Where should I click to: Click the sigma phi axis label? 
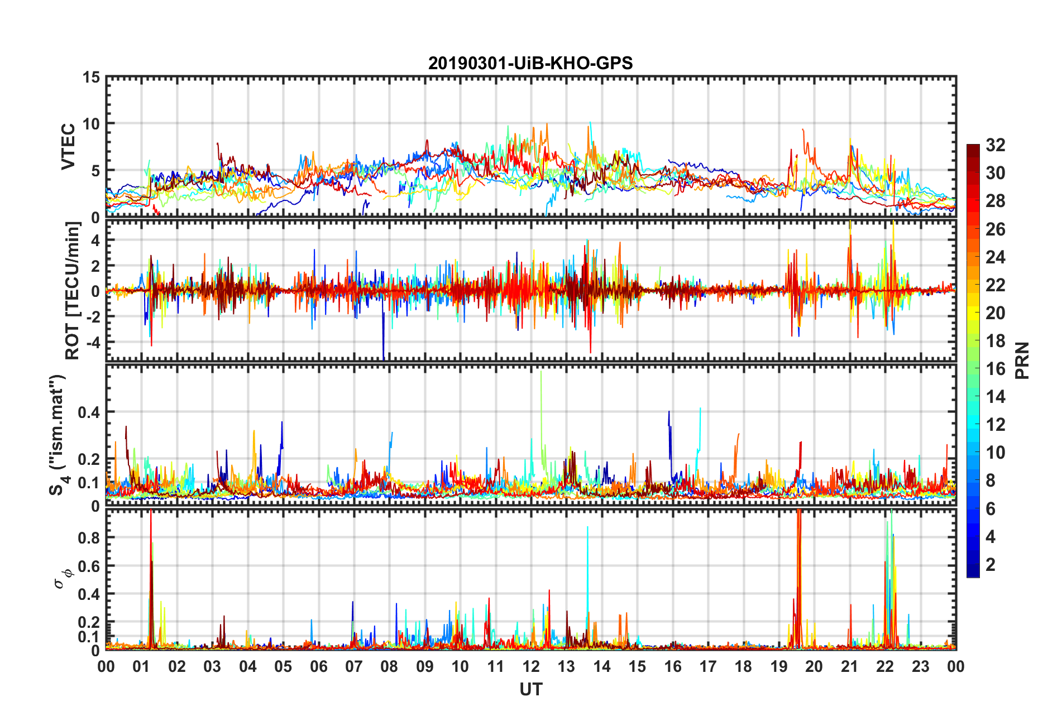point(62,579)
